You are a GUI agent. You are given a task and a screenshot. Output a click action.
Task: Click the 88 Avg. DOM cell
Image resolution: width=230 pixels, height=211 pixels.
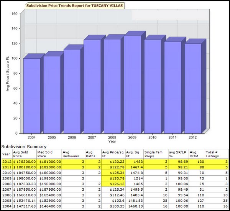coord(197,167)
